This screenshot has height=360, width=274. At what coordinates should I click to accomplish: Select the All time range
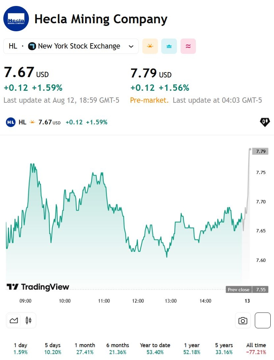[x=256, y=348]
